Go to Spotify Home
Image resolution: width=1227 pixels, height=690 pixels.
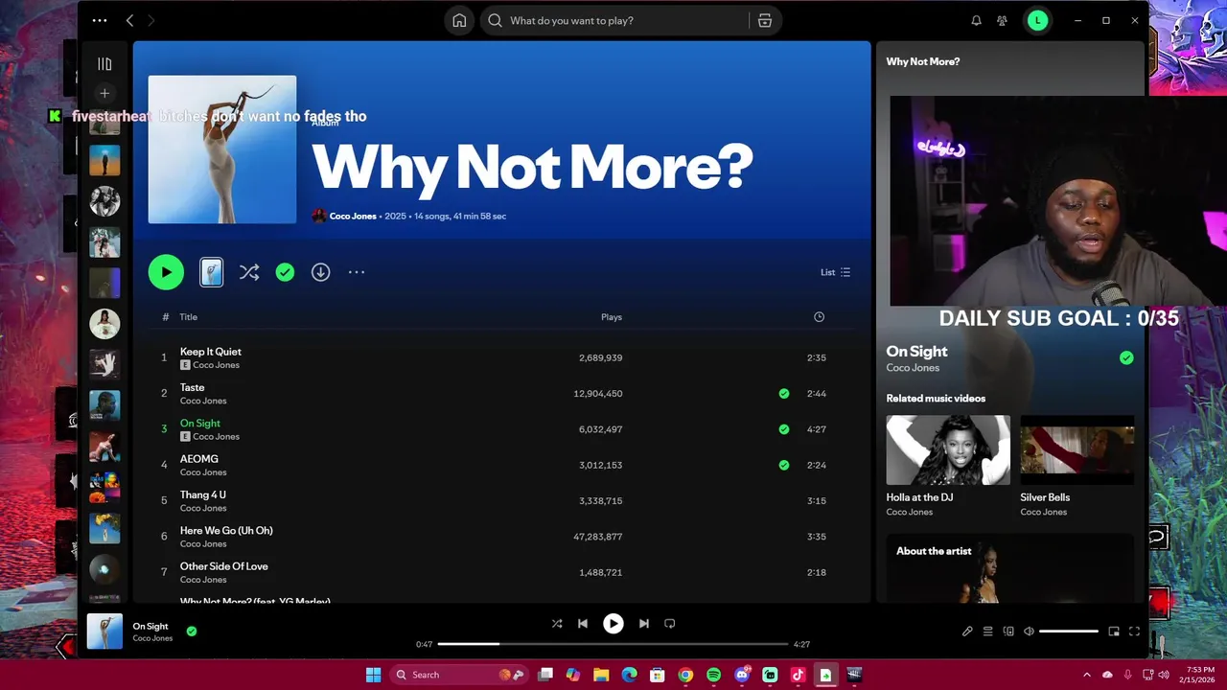pyautogui.click(x=459, y=20)
